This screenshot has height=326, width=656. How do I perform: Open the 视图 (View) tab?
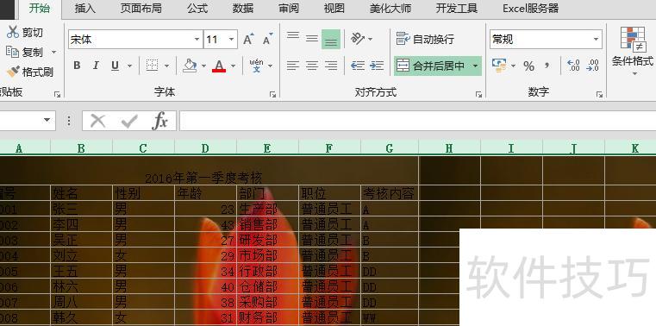coord(334,9)
